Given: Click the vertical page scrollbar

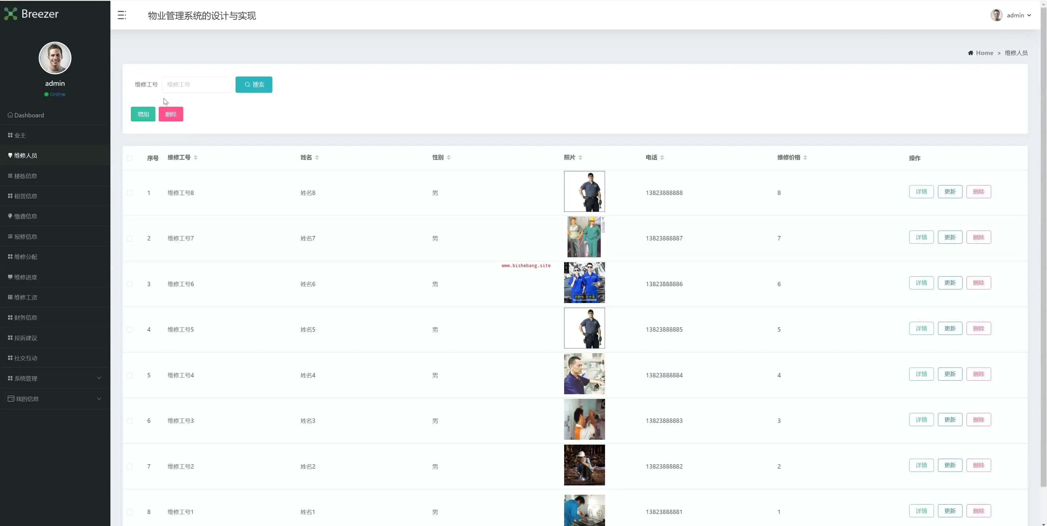Looking at the screenshot, I should click(1043, 243).
